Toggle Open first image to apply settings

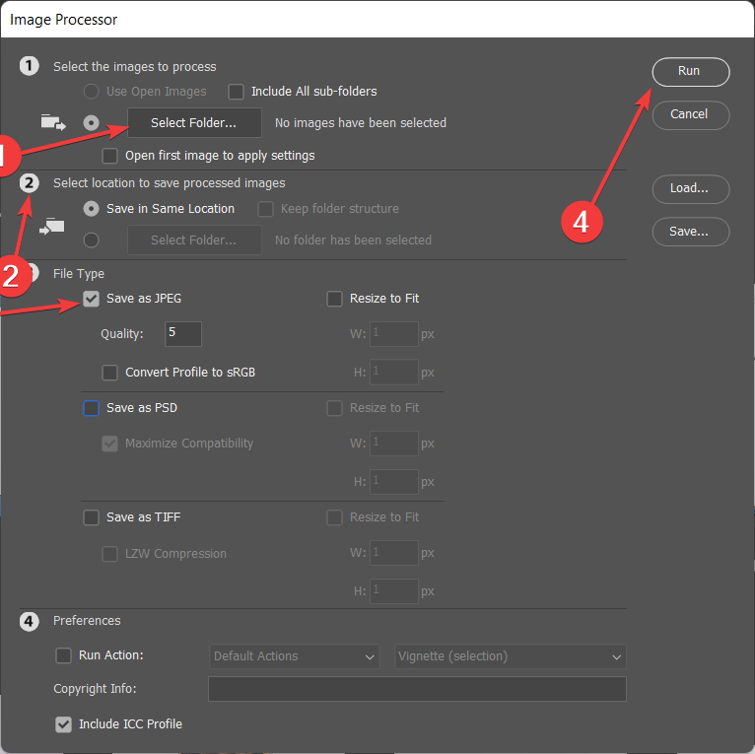point(110,156)
